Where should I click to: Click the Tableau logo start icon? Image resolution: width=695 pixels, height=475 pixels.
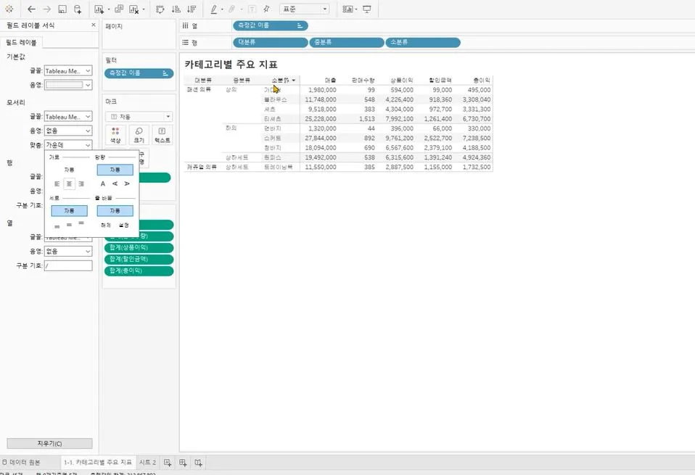[9, 9]
